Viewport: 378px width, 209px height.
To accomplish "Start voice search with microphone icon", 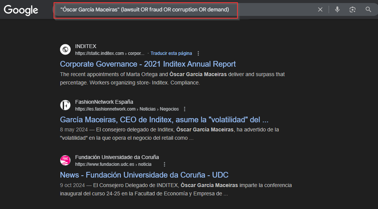I will [337, 9].
